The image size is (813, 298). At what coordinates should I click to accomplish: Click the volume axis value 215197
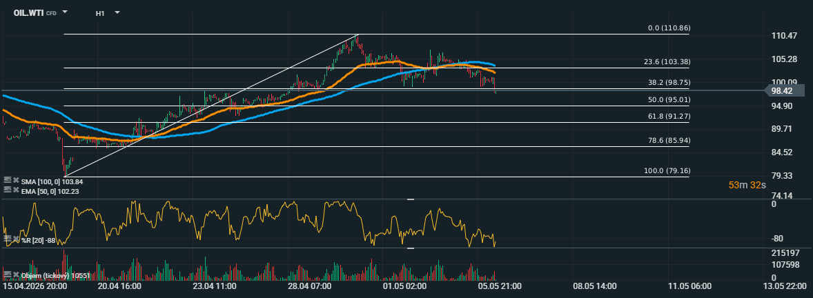(785, 253)
